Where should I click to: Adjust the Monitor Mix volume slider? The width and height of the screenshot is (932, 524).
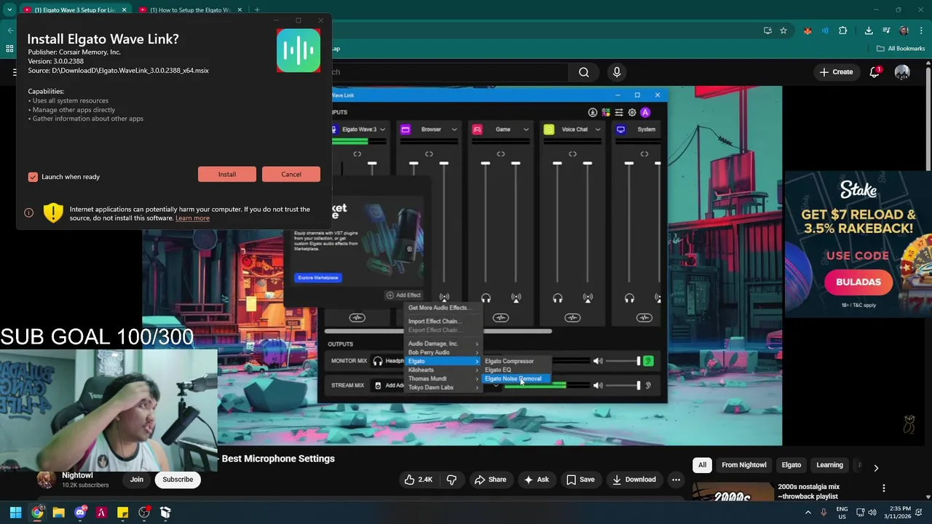coord(624,361)
